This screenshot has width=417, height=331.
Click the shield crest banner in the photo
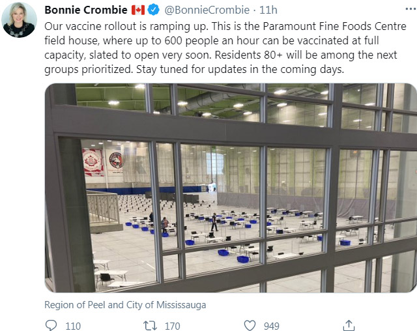click(93, 161)
